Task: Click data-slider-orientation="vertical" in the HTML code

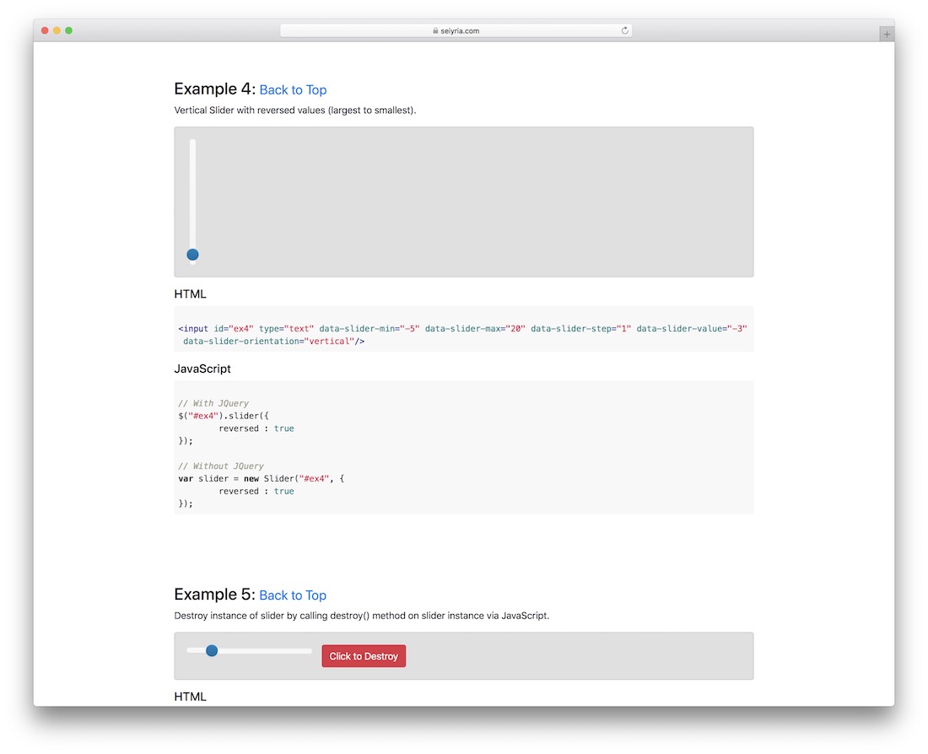Action: 268,341
